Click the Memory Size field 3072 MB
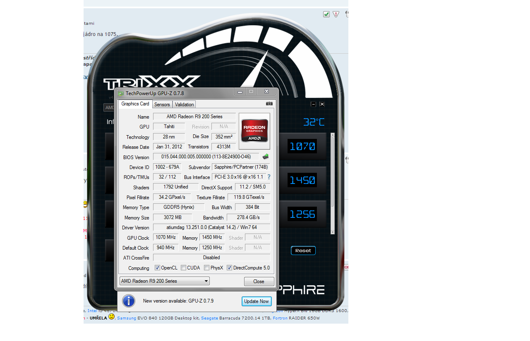530x341 pixels. [x=173, y=217]
